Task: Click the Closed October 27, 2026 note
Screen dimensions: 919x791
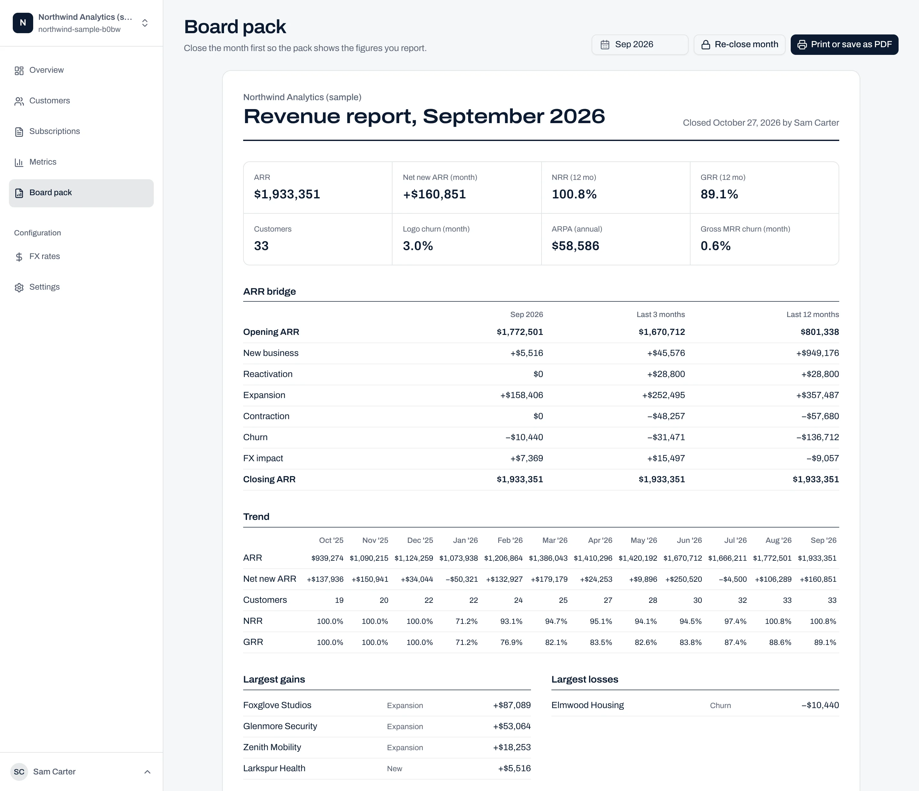Action: click(761, 123)
